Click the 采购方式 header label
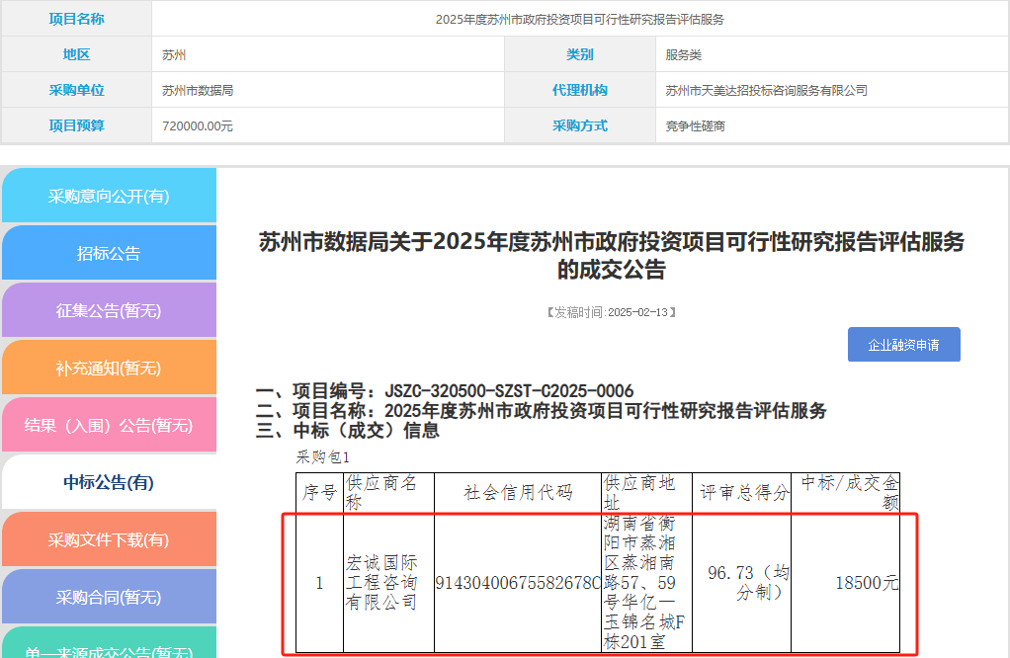Screen dimensions: 1010x658 [580, 124]
